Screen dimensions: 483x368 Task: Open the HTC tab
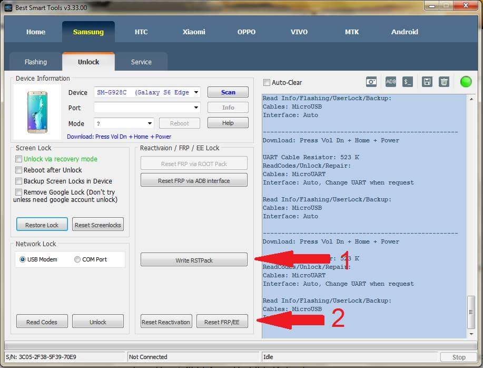point(141,32)
